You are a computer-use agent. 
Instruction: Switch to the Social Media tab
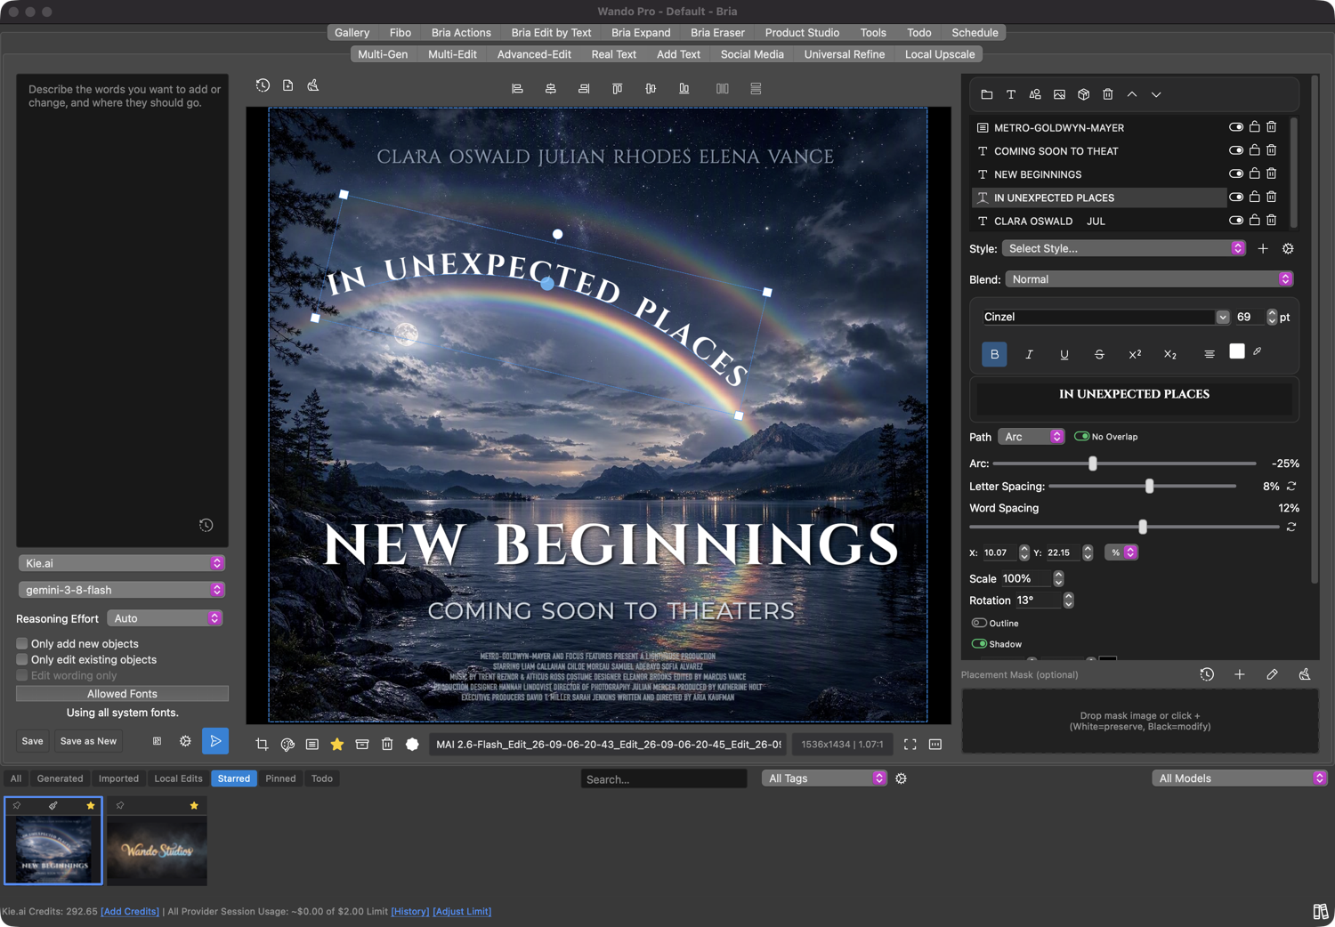point(752,54)
